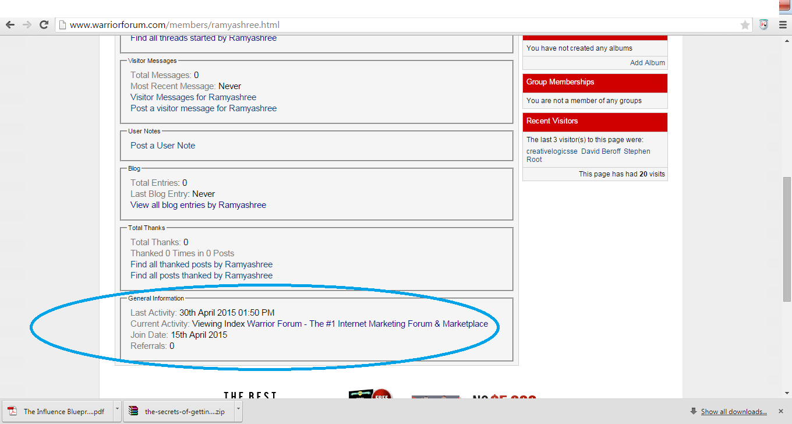Open visitor profile Stephen Root

(588, 156)
